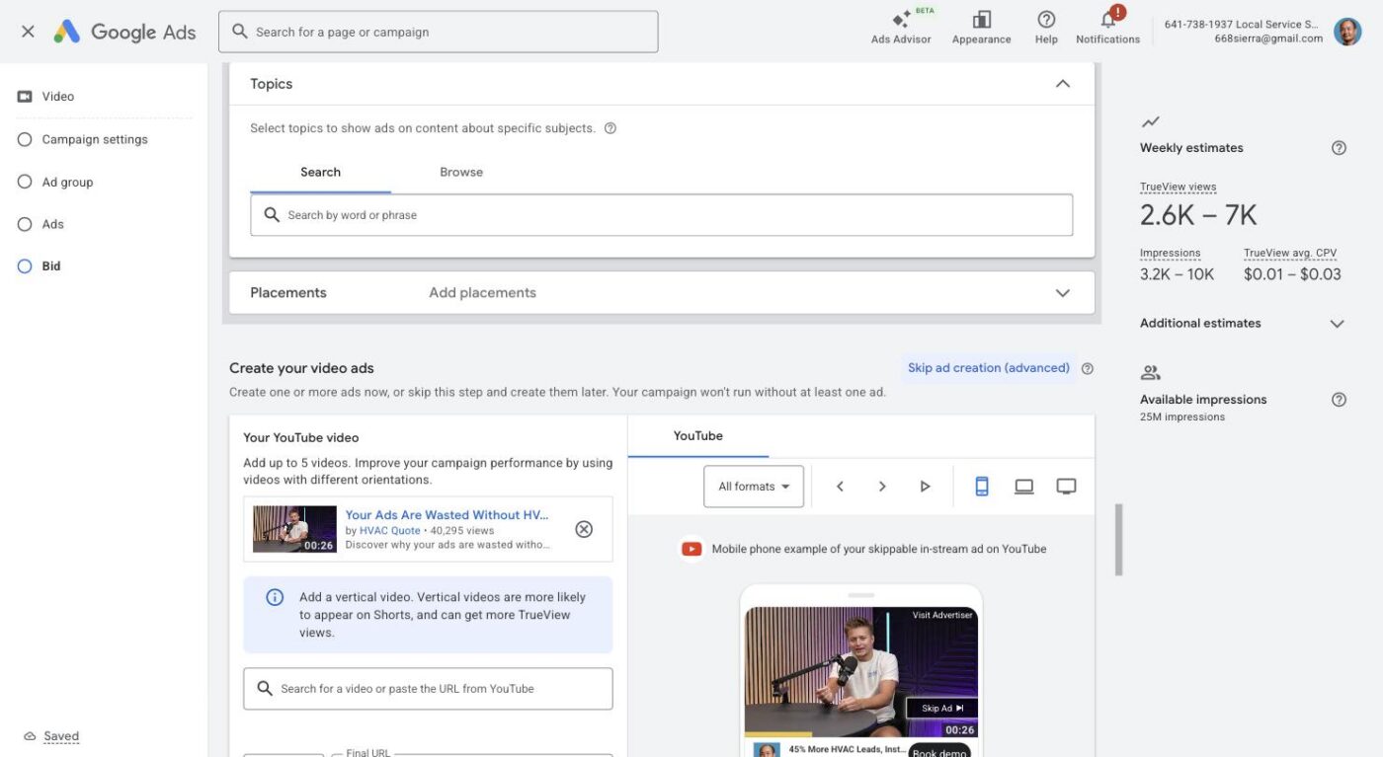Open the Weekly estimates help tooltip

[x=1339, y=146]
